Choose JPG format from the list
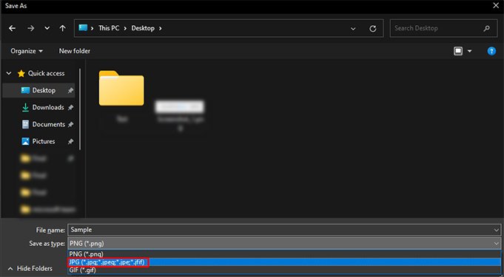 tap(284, 262)
